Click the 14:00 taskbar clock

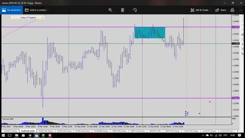232,135
